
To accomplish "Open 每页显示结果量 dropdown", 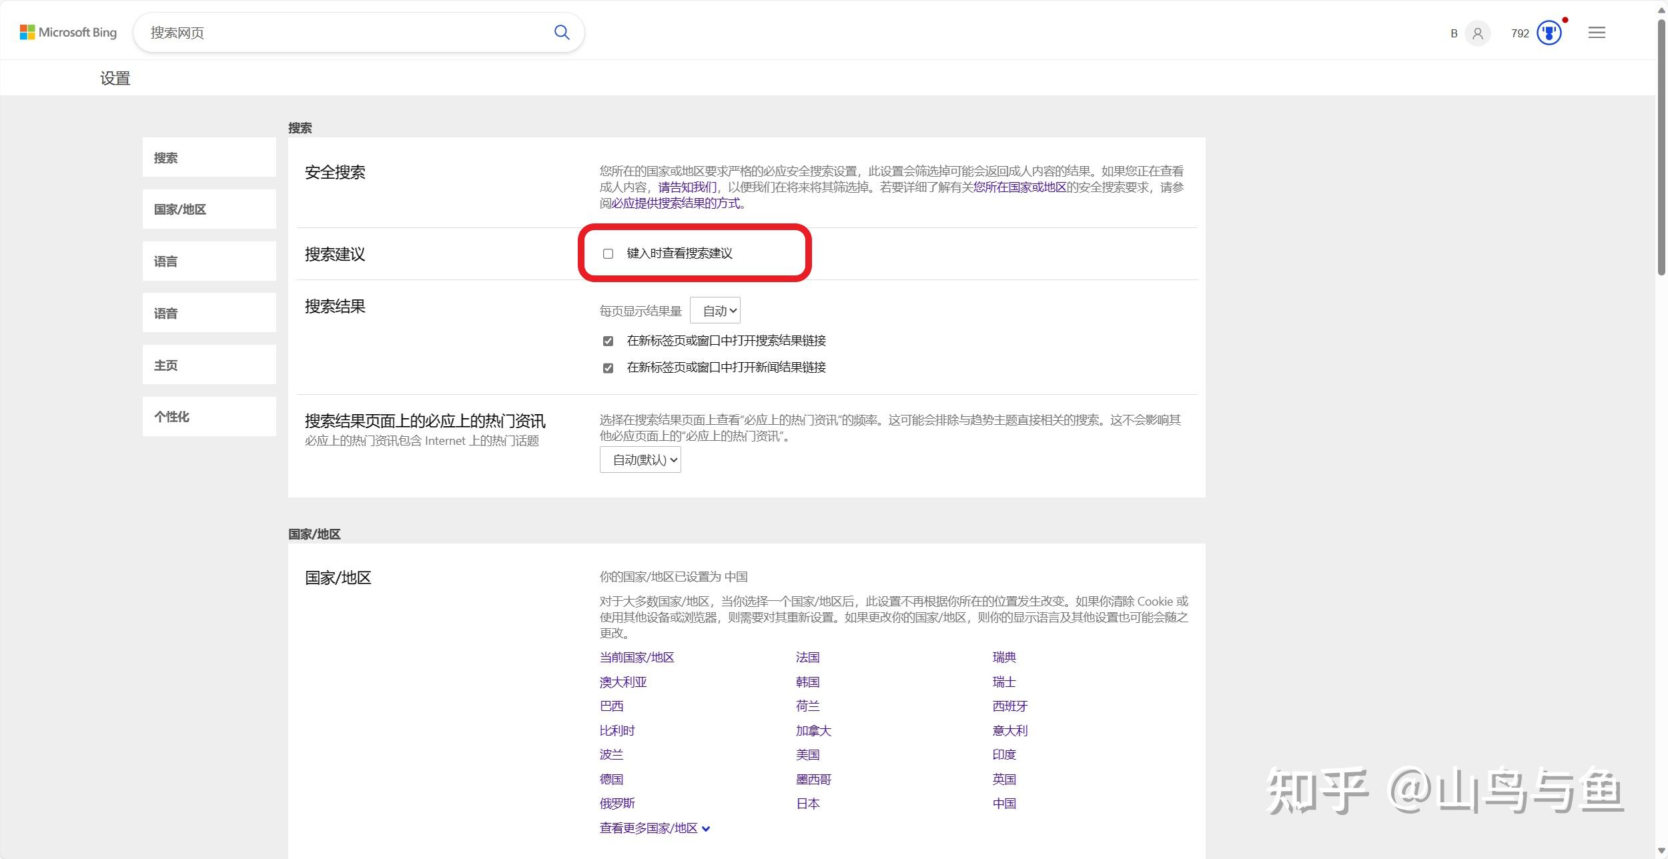I will point(715,309).
